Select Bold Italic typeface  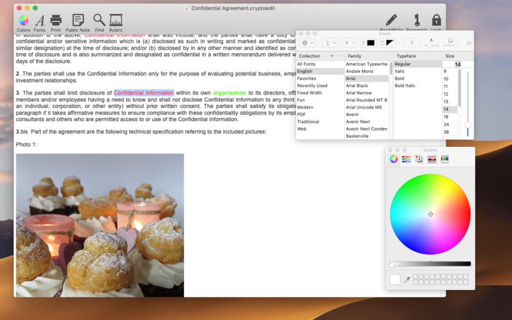tap(405, 86)
